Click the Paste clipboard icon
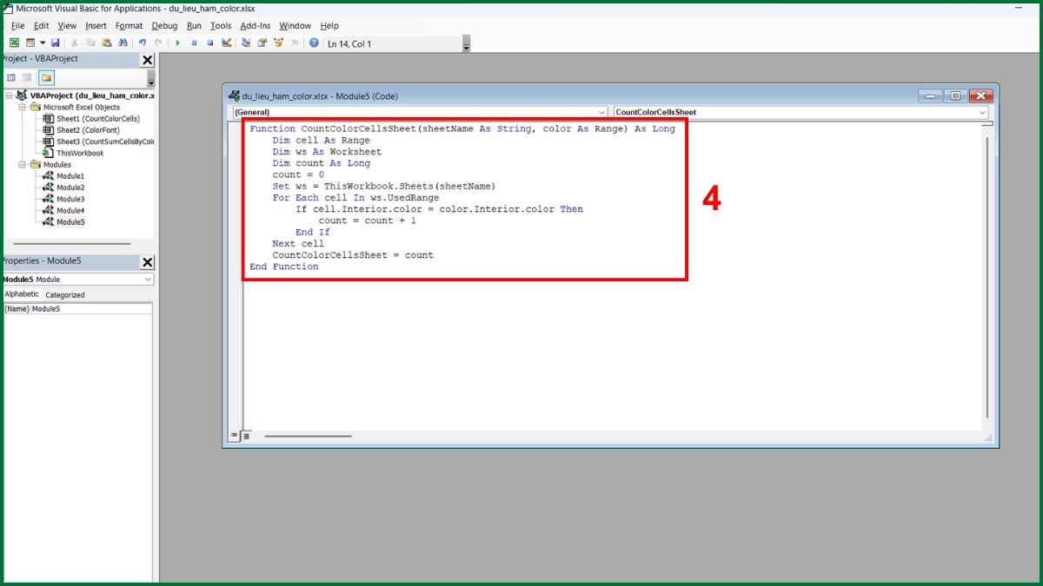 coord(107,43)
